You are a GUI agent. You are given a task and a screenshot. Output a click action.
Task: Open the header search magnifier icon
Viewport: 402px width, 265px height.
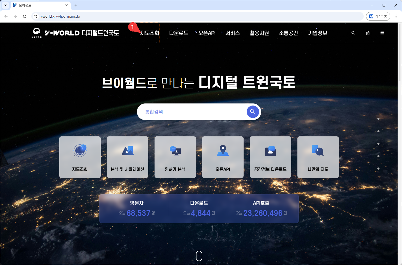[353, 33]
